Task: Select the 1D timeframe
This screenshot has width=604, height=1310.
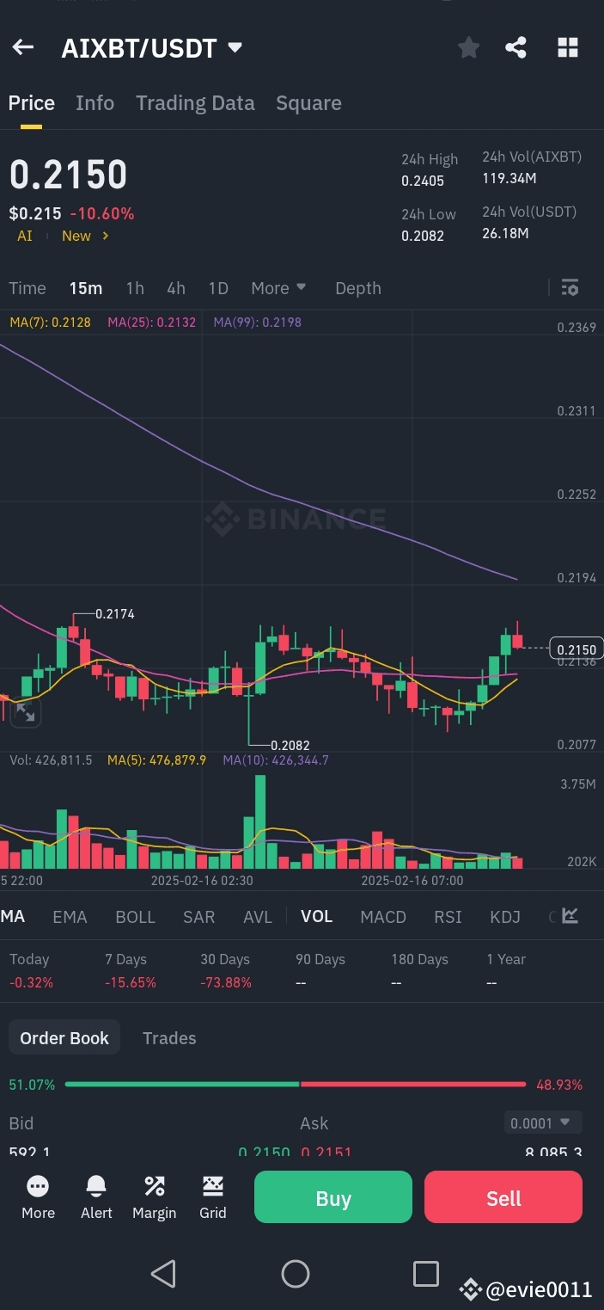Action: point(217,287)
